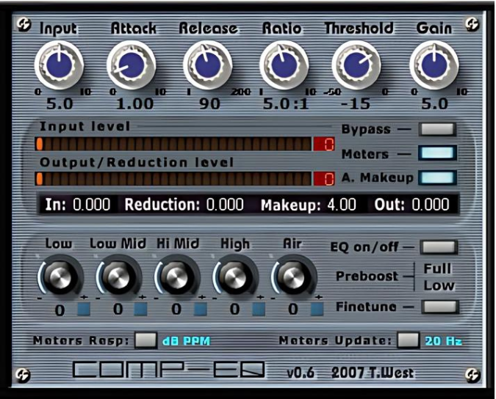
Task: Click the Output/Reduction level meter bar
Action: coord(173,179)
